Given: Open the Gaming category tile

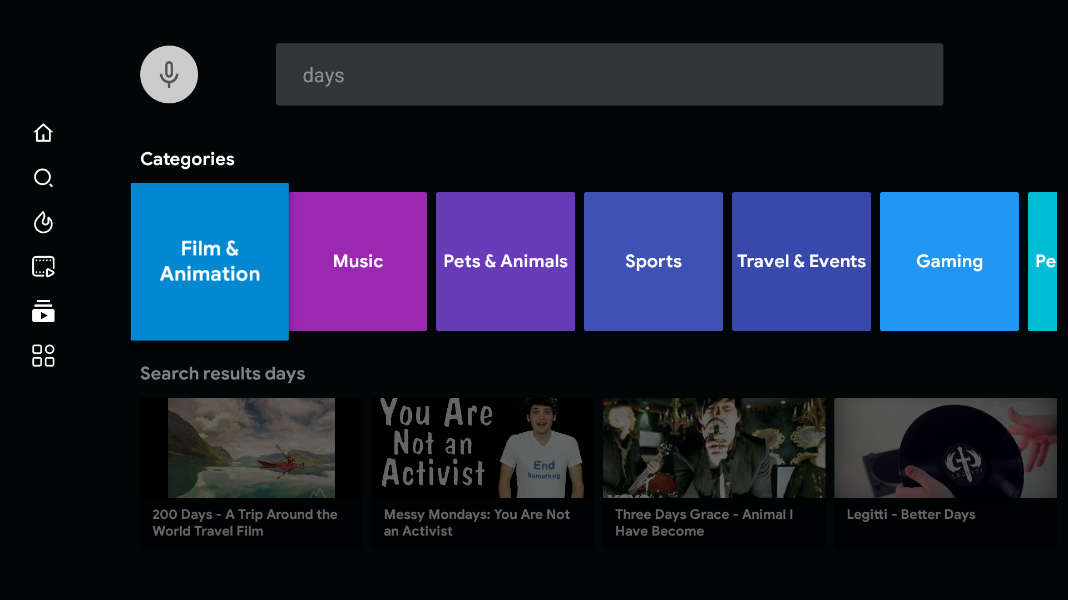Looking at the screenshot, I should click(x=949, y=261).
